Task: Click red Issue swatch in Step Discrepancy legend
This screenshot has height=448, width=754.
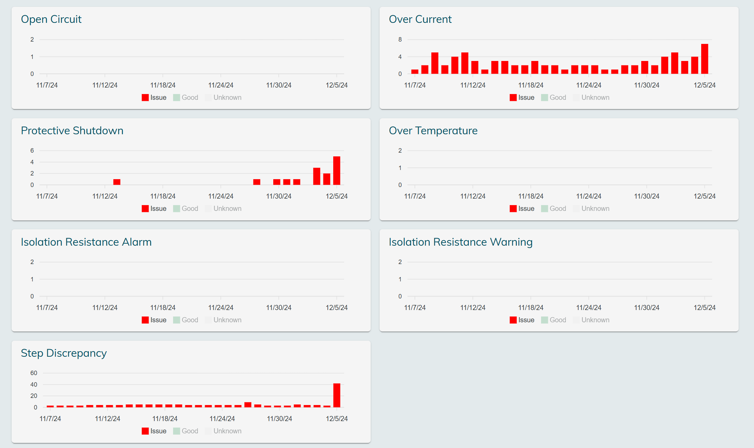Action: (x=145, y=431)
